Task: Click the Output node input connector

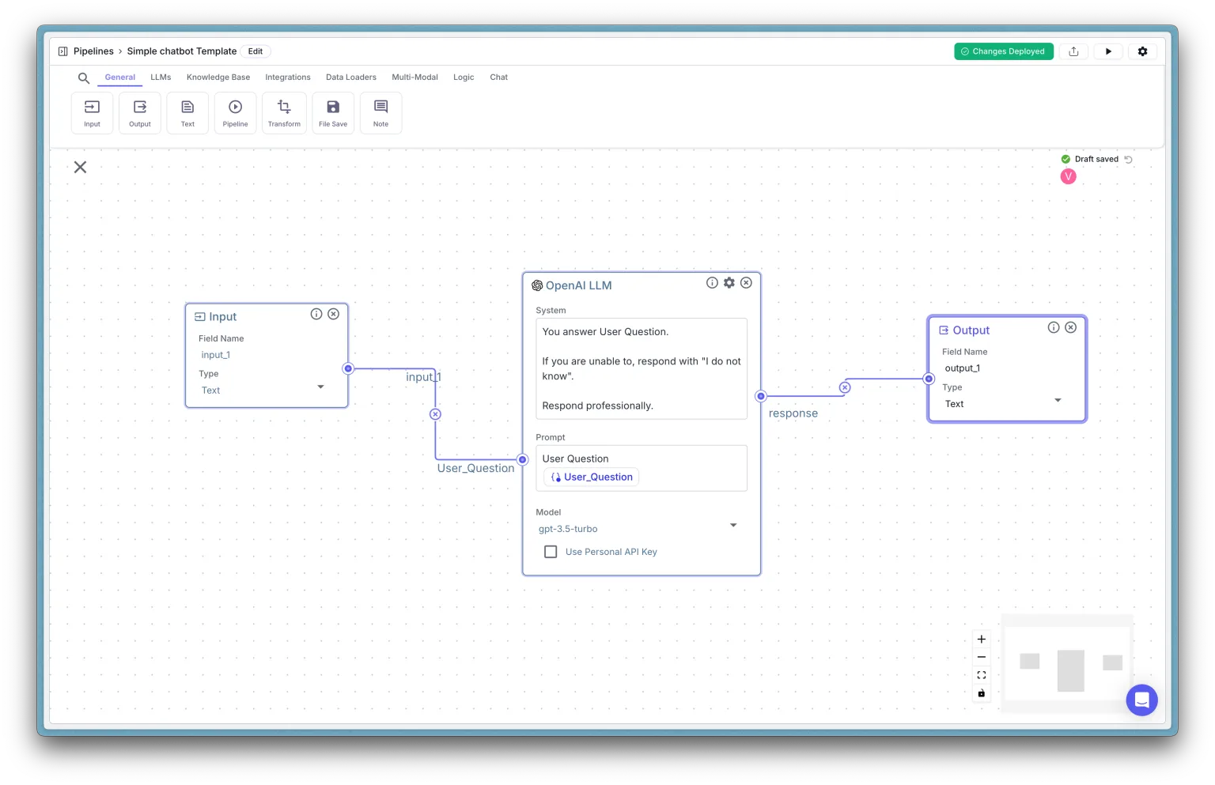Action: (x=929, y=379)
